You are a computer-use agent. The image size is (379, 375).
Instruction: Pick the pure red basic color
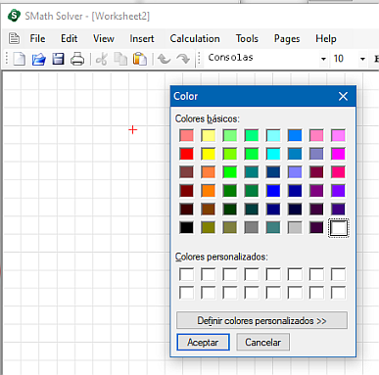pos(186,154)
